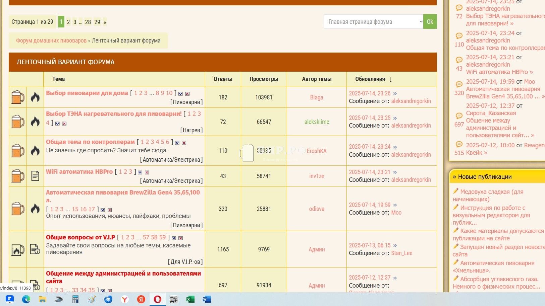The width and height of the screenshot is (545, 306).
Task: Click the pencil icon next to 'Медовуха сладкая'
Action: 455,191
